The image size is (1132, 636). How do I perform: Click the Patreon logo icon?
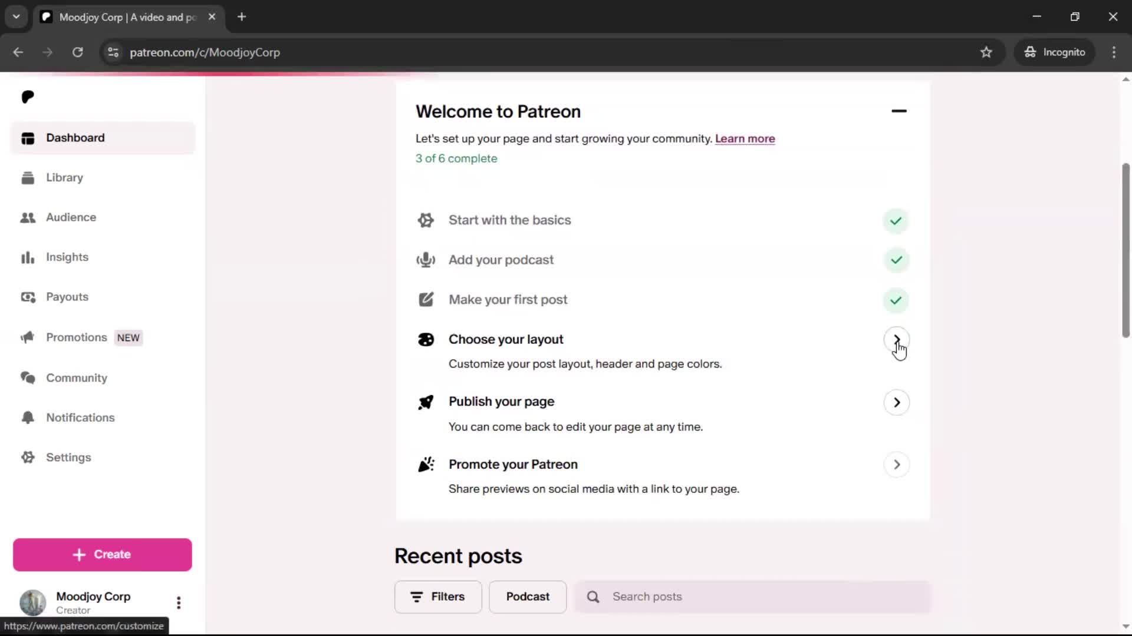[28, 97]
